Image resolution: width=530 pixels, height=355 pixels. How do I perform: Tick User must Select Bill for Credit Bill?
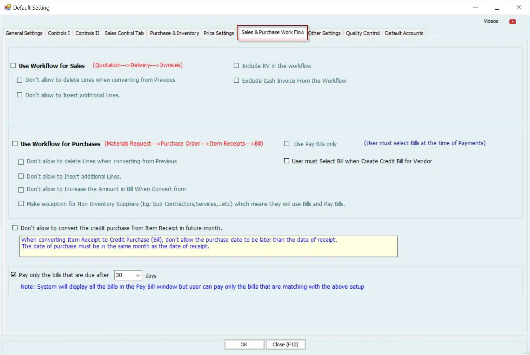point(287,161)
